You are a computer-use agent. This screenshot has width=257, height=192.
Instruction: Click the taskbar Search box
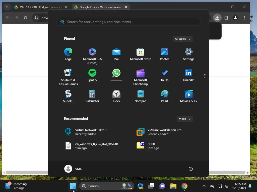[107, 186]
